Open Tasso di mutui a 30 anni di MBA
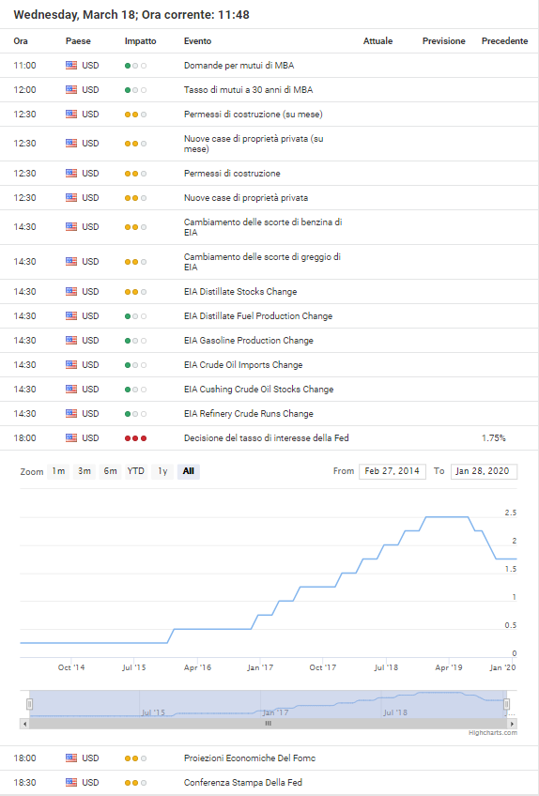The width and height of the screenshot is (539, 796). [249, 90]
